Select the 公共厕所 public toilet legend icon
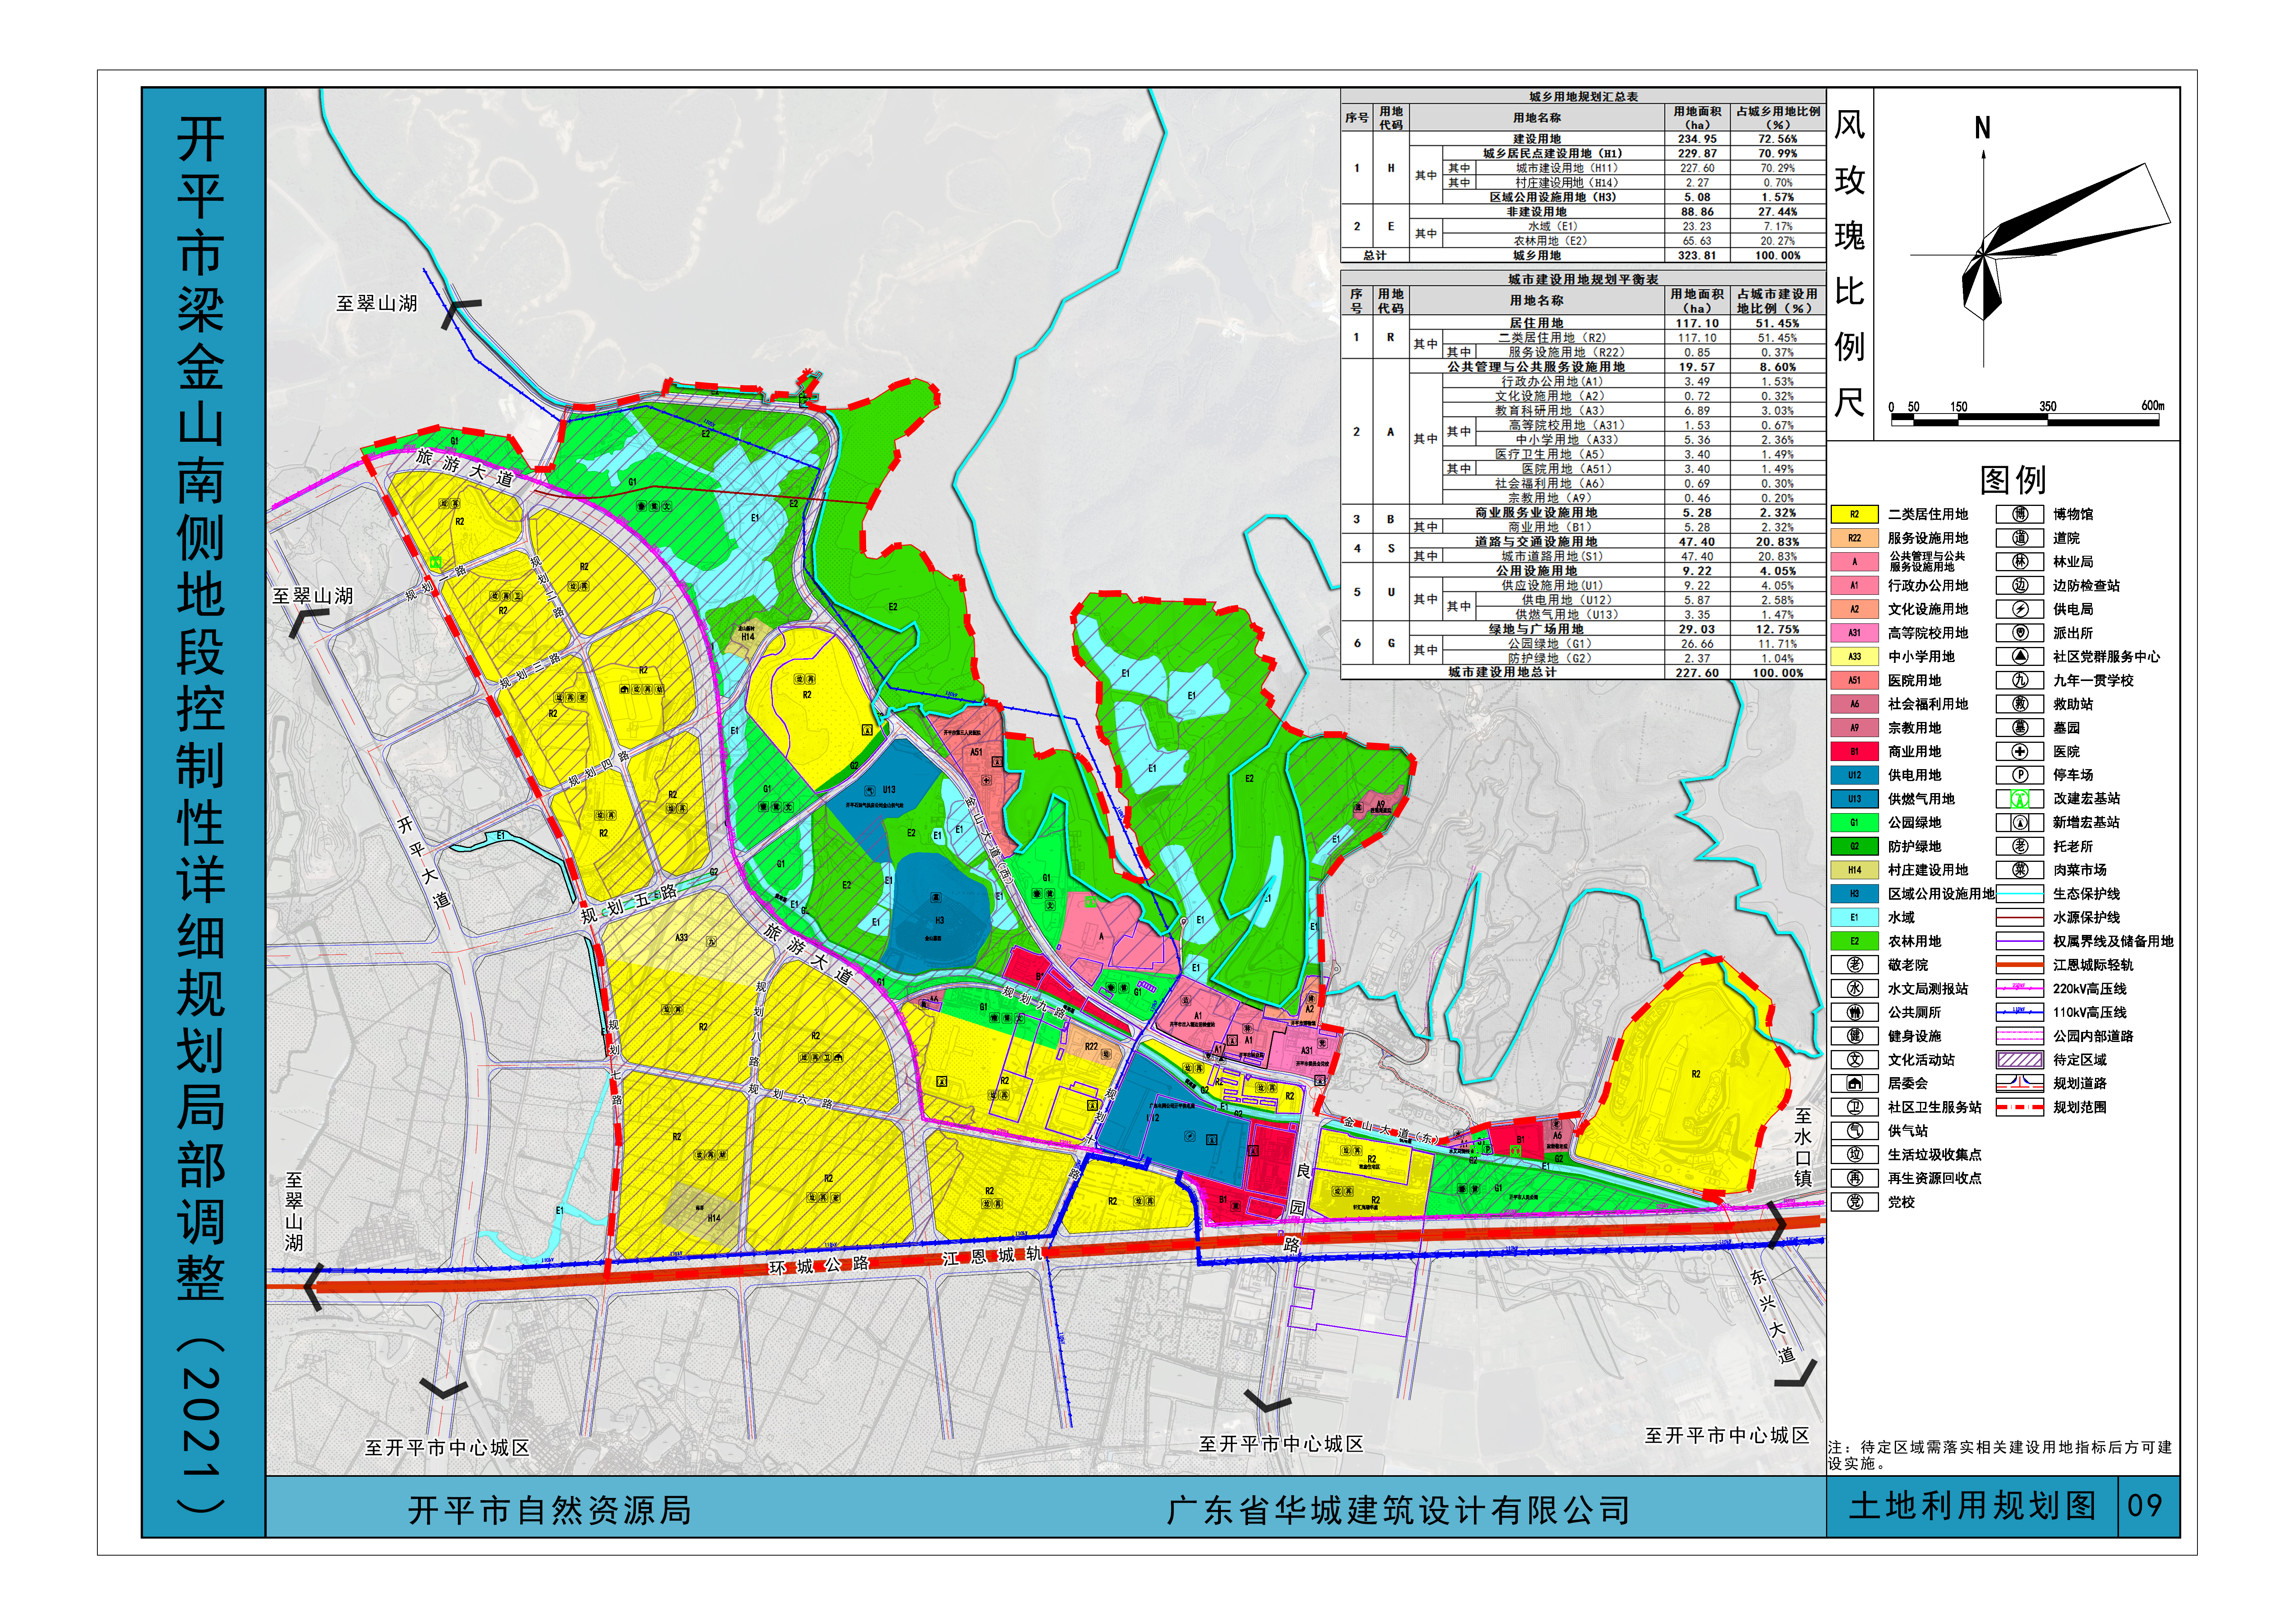The height and width of the screenshot is (1624, 2296). click(1855, 1012)
